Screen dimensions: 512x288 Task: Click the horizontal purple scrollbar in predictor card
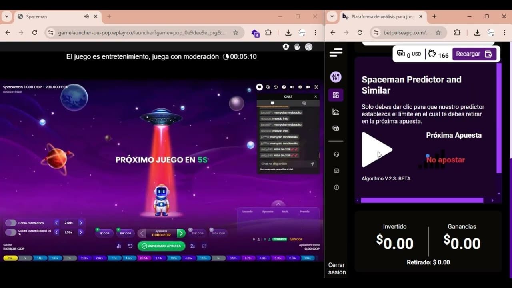[x=422, y=200]
